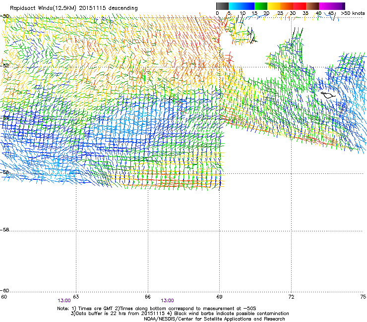Click the 'Black wind barbs indicate possible contamination' note
Screen dimensions: 367x322
pyautogui.click(x=232, y=314)
